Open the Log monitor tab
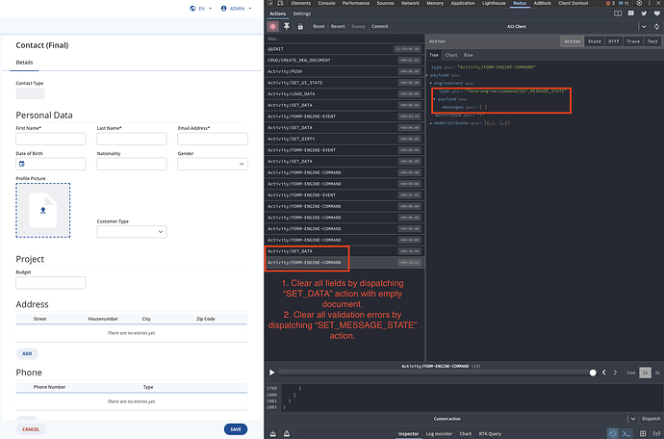The image size is (664, 439). click(439, 433)
